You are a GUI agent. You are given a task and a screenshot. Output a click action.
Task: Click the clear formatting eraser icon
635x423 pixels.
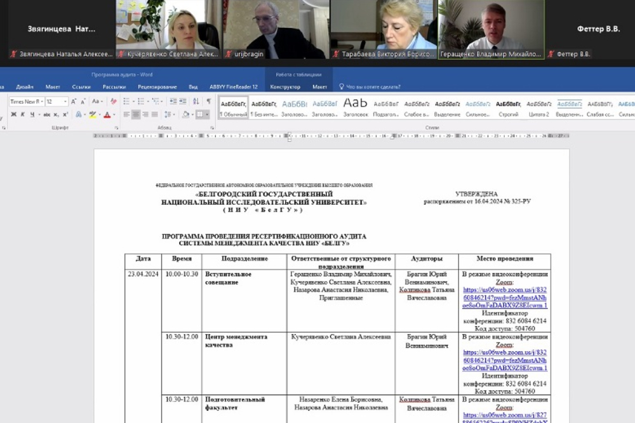114,101
